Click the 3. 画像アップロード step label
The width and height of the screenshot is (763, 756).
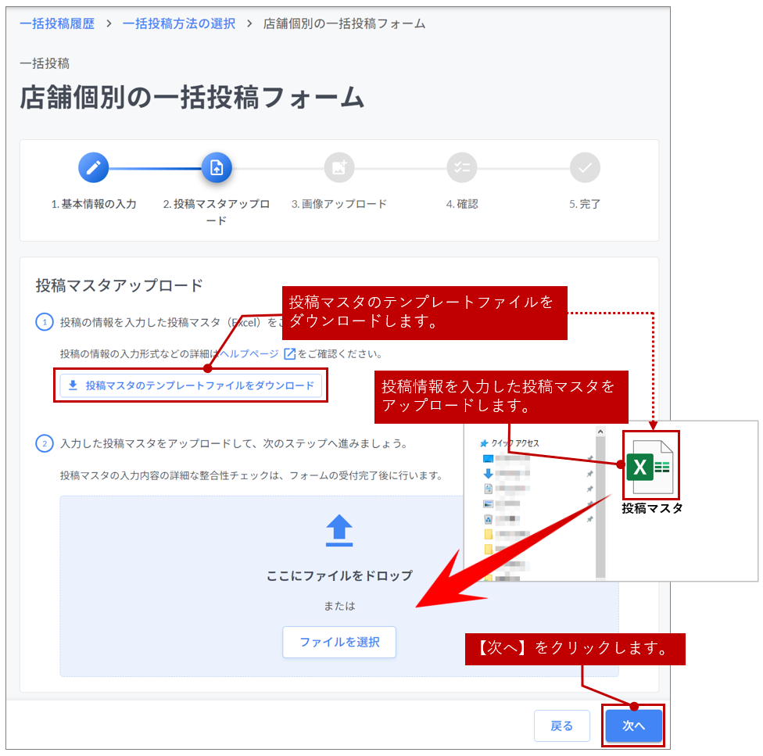(x=339, y=204)
